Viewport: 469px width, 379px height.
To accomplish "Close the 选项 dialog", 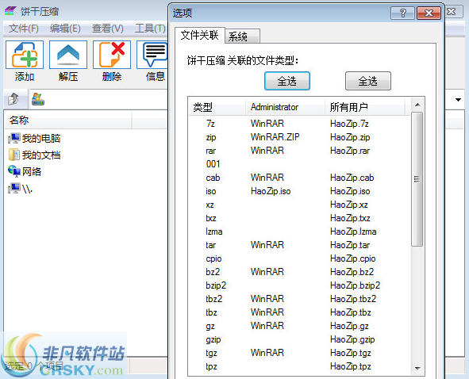I will (x=429, y=13).
